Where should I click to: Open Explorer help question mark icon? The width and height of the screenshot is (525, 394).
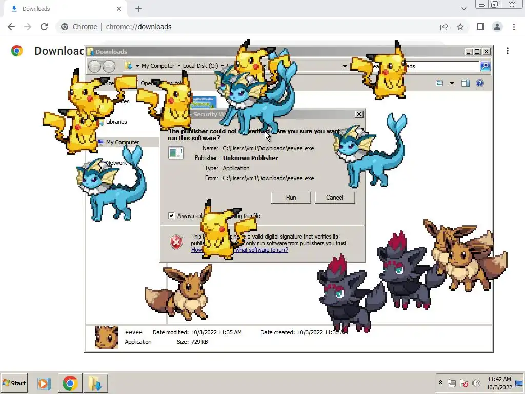(480, 83)
